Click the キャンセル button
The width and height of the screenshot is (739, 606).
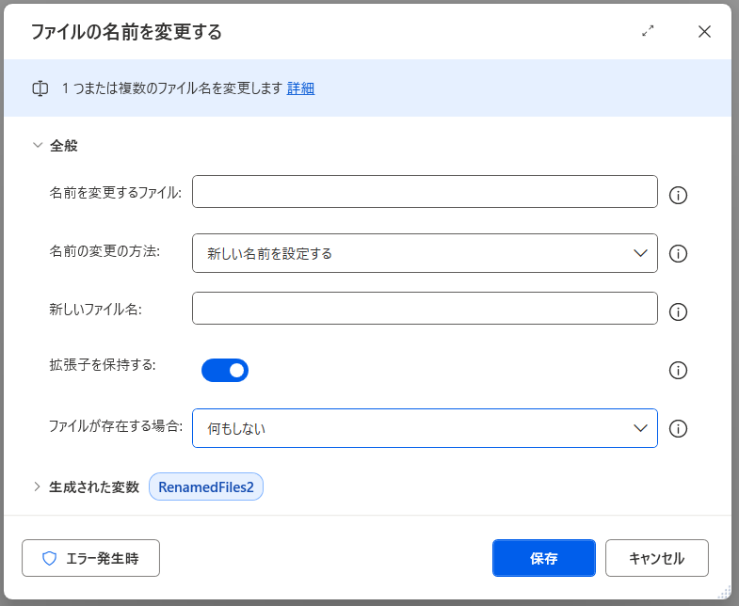coord(656,558)
